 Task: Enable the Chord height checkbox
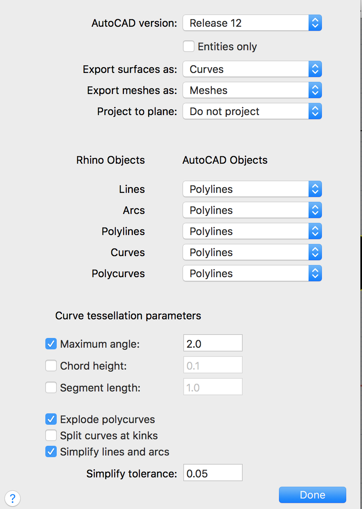point(51,366)
